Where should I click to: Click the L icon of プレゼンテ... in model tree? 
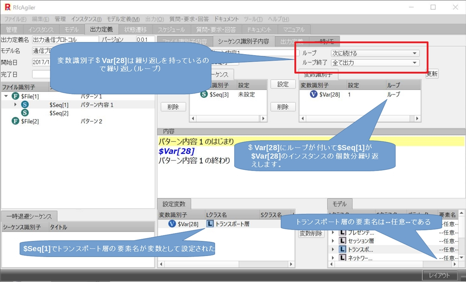click(342, 232)
